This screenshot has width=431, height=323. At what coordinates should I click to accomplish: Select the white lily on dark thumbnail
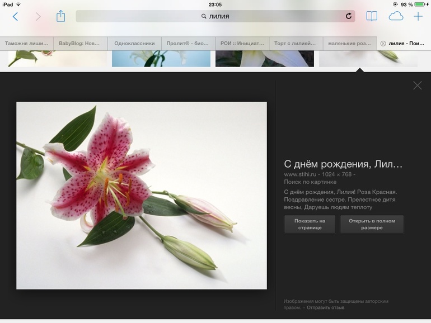point(265,59)
